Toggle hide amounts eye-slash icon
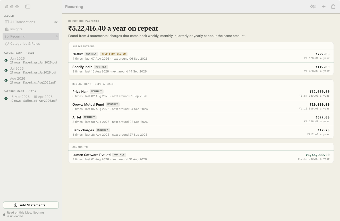The image size is (340, 221). click(x=313, y=6)
